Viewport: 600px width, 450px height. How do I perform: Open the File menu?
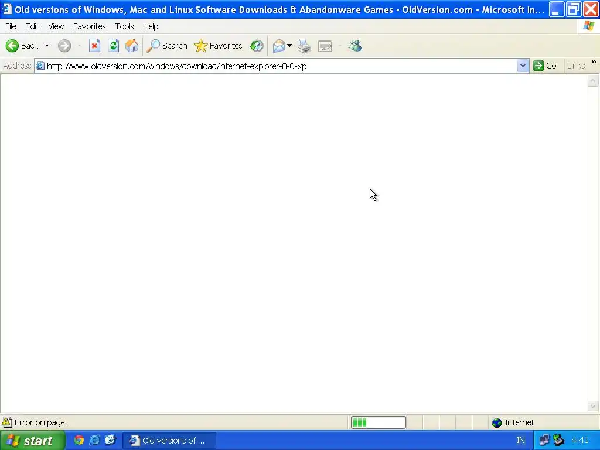point(11,26)
